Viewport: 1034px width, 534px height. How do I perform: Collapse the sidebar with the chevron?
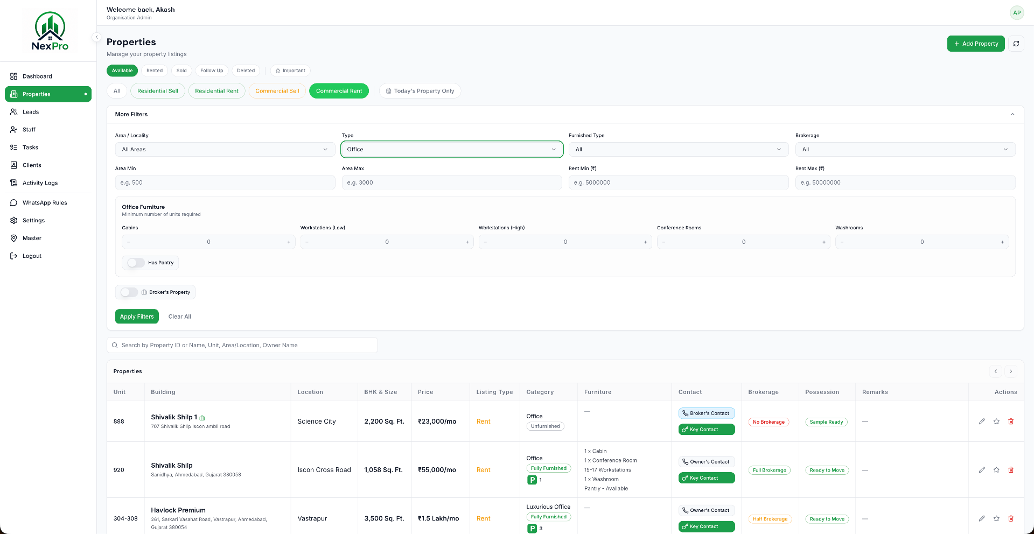(96, 37)
